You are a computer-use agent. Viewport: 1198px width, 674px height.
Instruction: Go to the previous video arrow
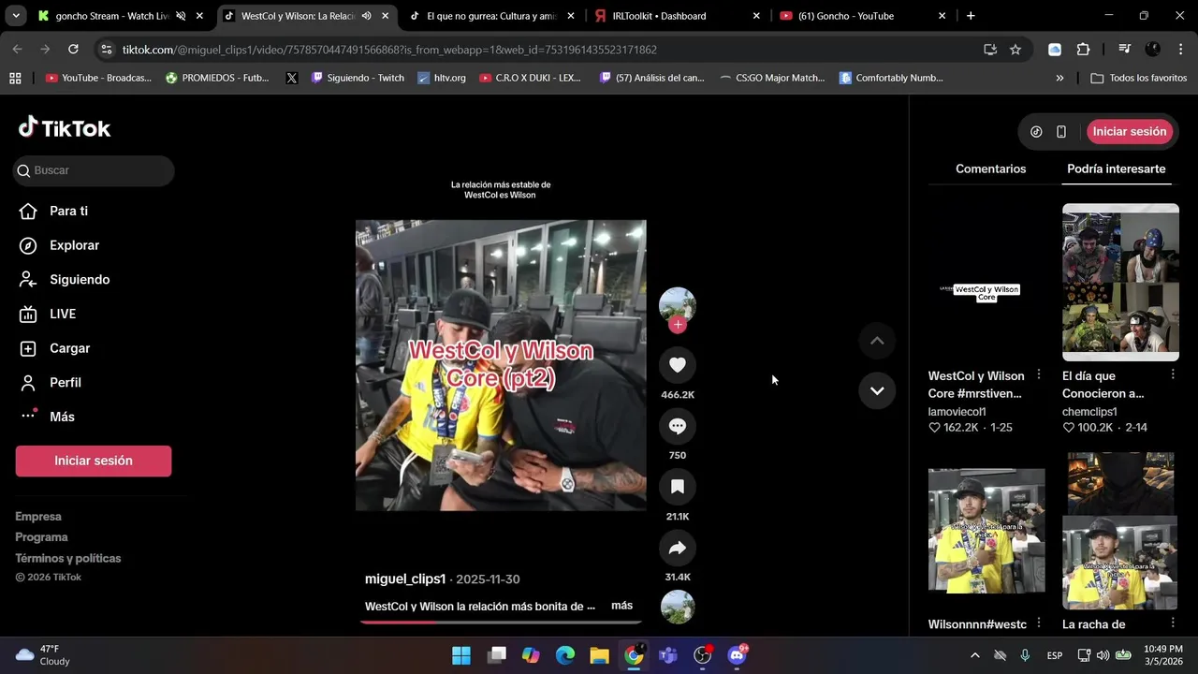click(x=877, y=341)
